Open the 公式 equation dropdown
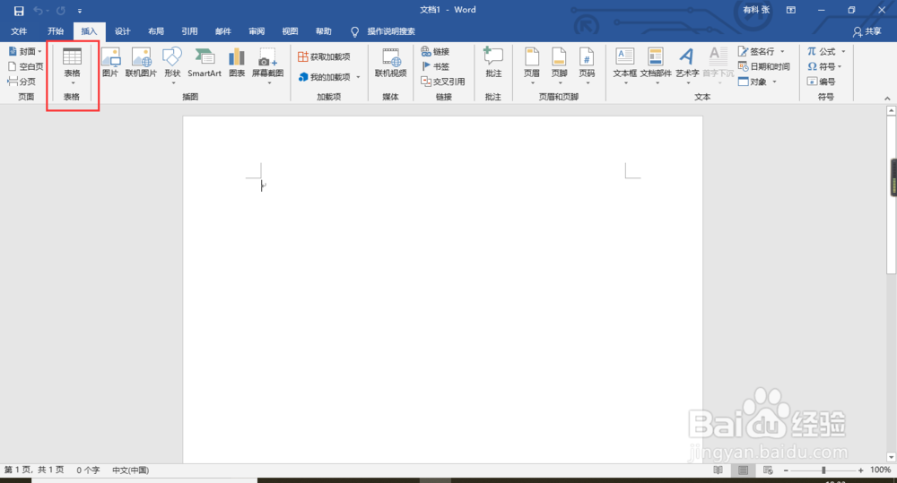This screenshot has height=483, width=897. click(x=843, y=51)
